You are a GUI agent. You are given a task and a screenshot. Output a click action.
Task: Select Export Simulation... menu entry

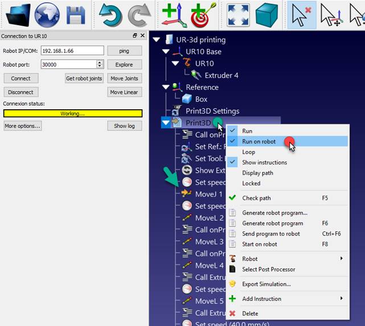click(266, 284)
